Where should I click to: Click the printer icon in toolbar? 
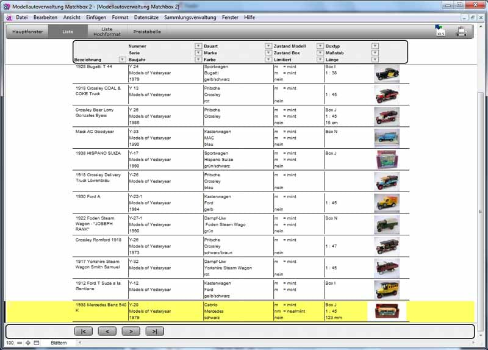pos(462,32)
